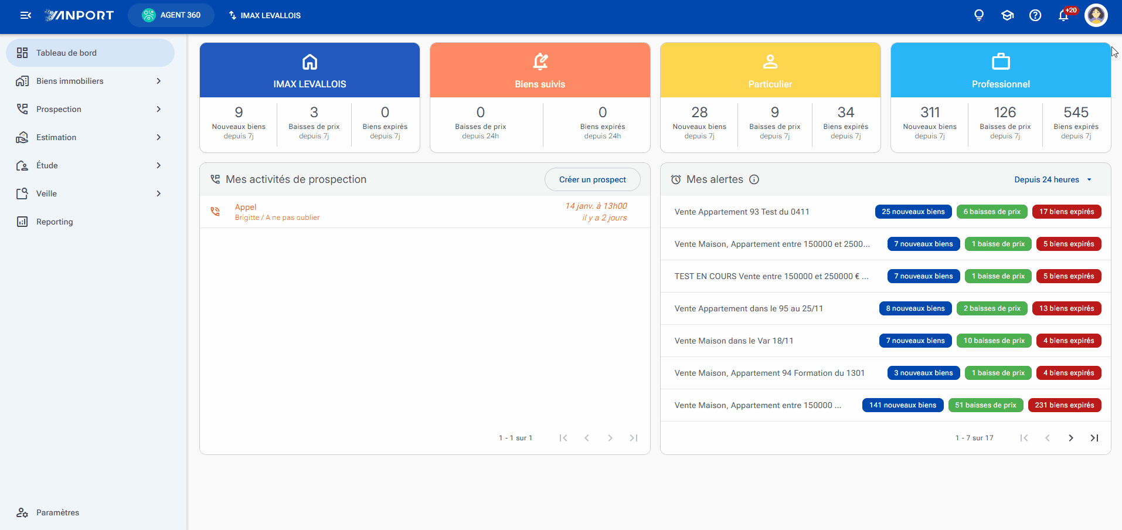Expand the Prospection submenu
The image size is (1122, 530).
click(90, 109)
